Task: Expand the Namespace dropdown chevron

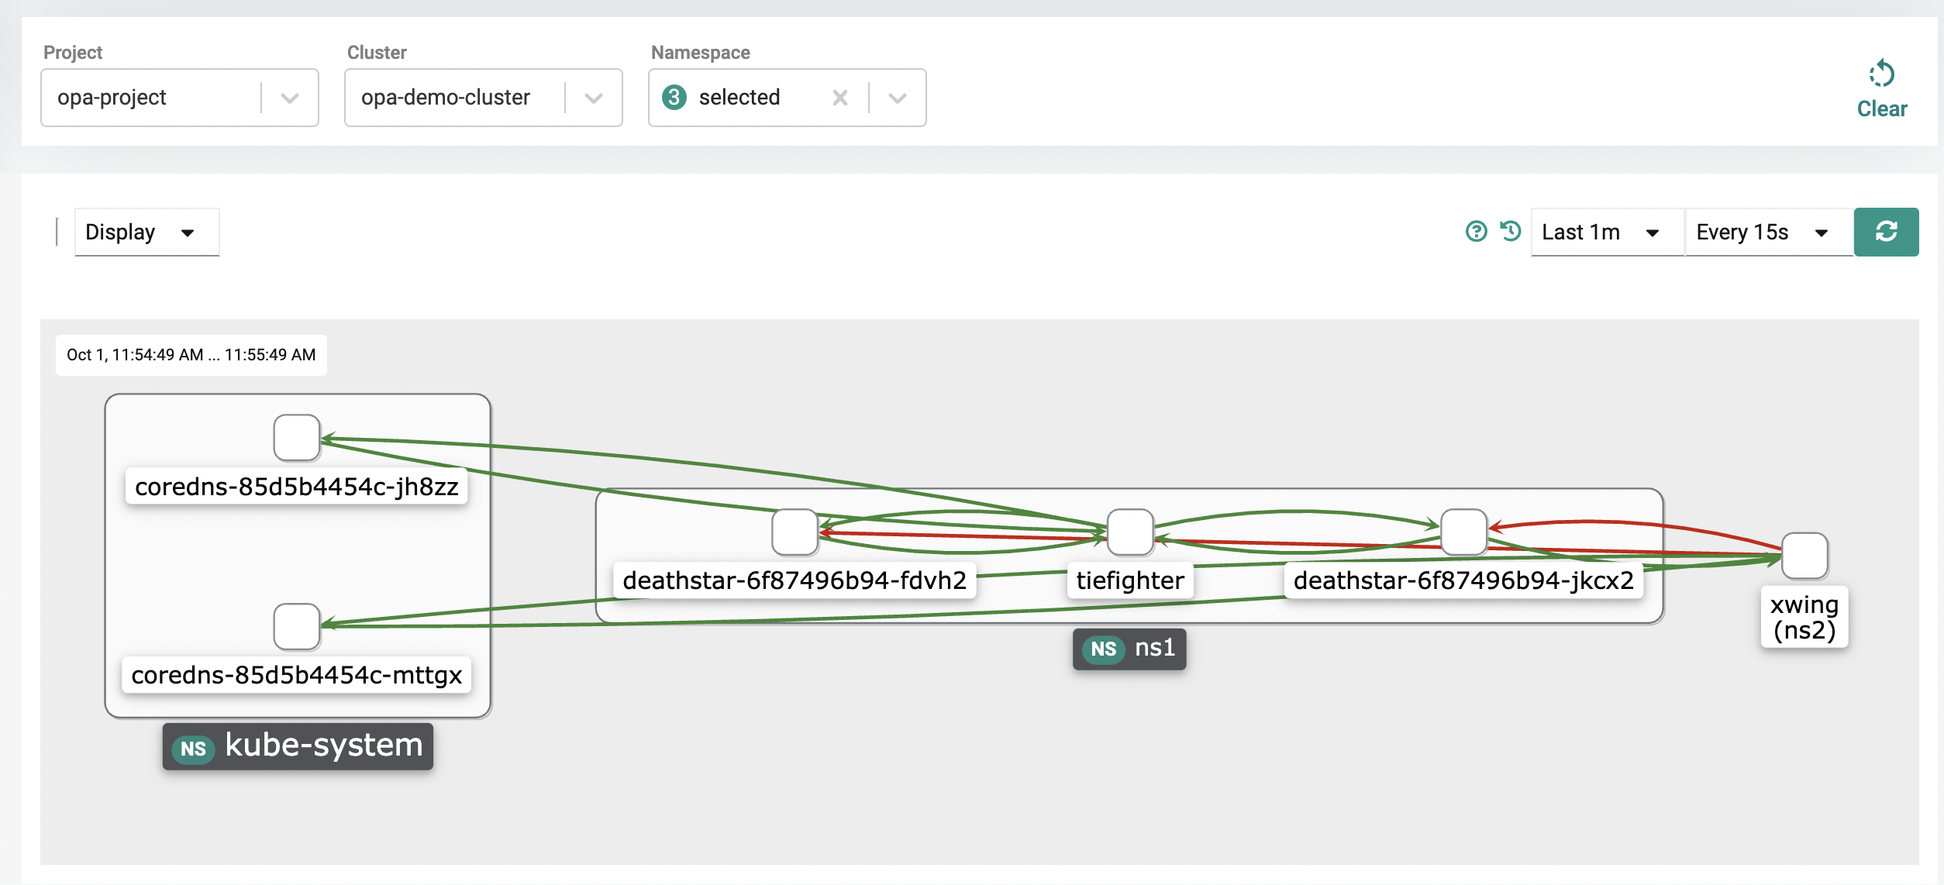Action: [898, 98]
